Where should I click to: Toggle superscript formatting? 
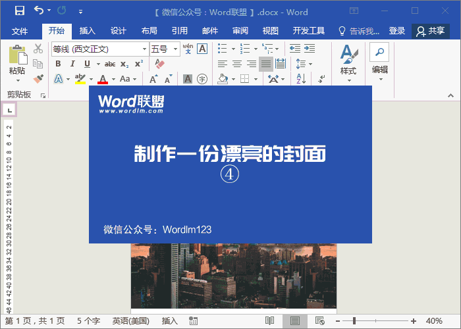pos(139,64)
